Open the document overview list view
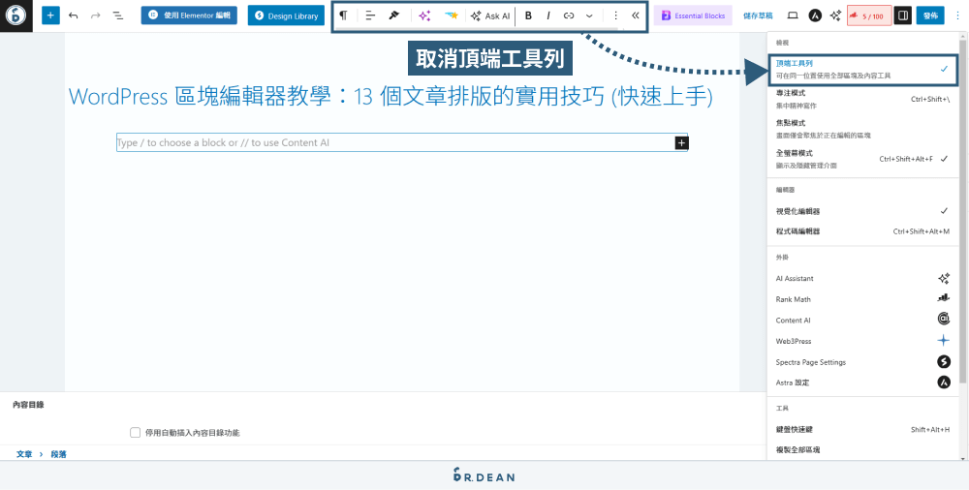The image size is (969, 490). coord(118,15)
